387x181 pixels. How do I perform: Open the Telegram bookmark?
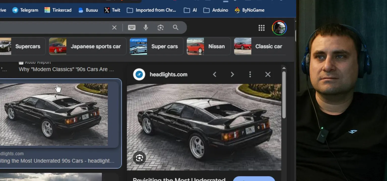pyautogui.click(x=25, y=10)
